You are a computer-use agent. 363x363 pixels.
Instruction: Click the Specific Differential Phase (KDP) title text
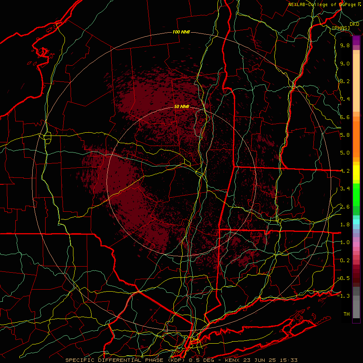coord(126,360)
